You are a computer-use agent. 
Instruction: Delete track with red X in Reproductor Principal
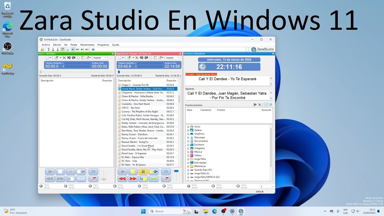137,58
